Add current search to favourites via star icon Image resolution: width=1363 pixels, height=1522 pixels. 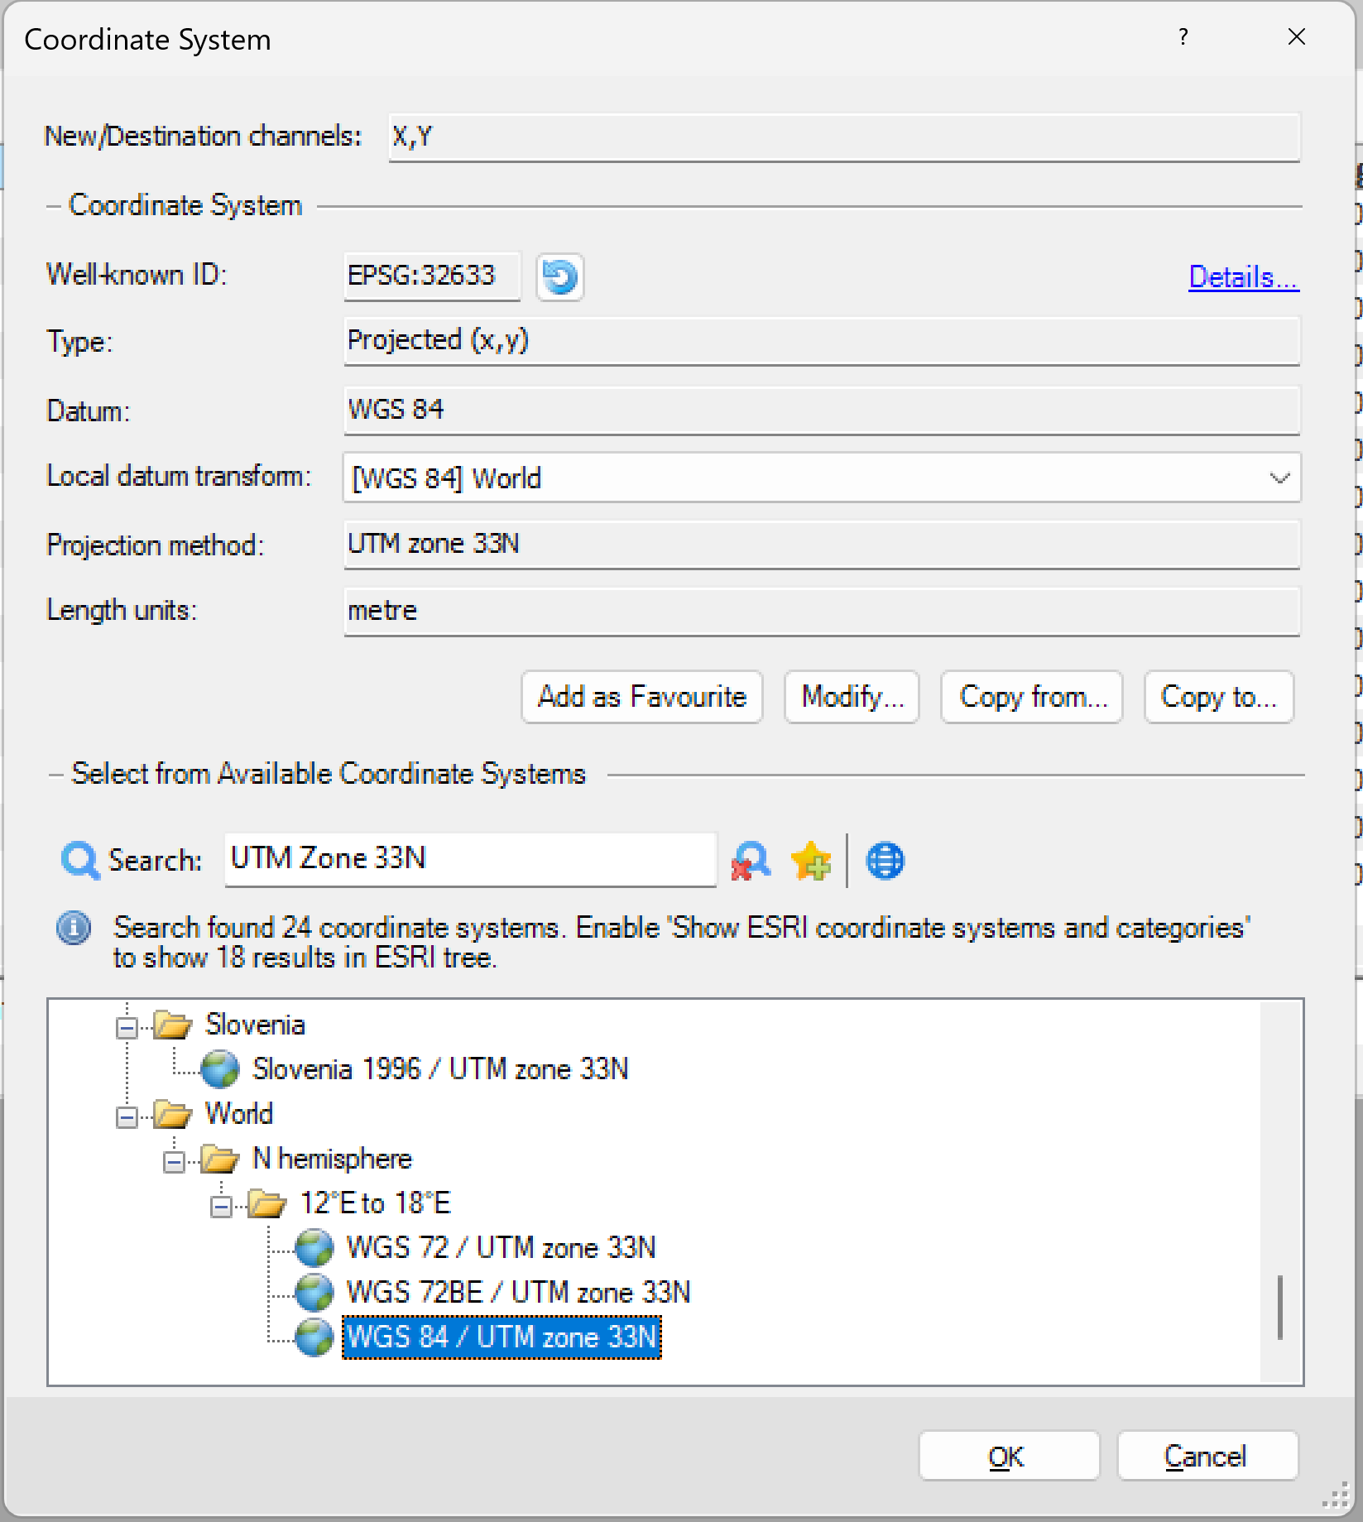810,861
